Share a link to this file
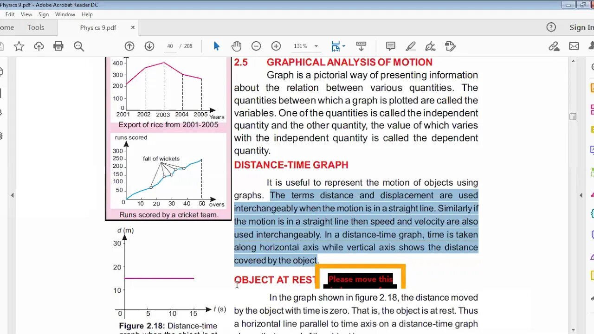594x334 pixels. (x=554, y=46)
